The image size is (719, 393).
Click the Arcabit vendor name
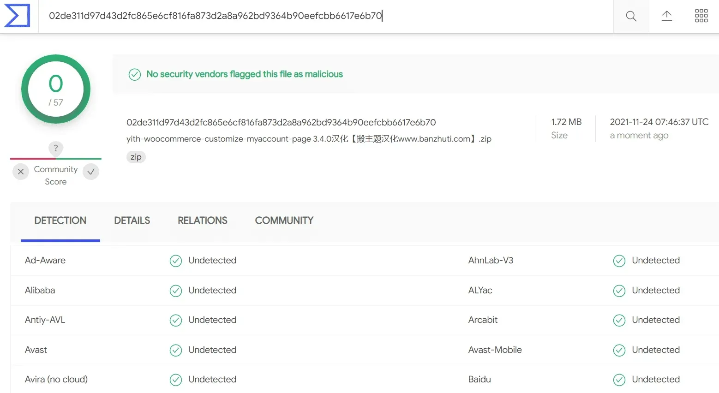(x=483, y=320)
